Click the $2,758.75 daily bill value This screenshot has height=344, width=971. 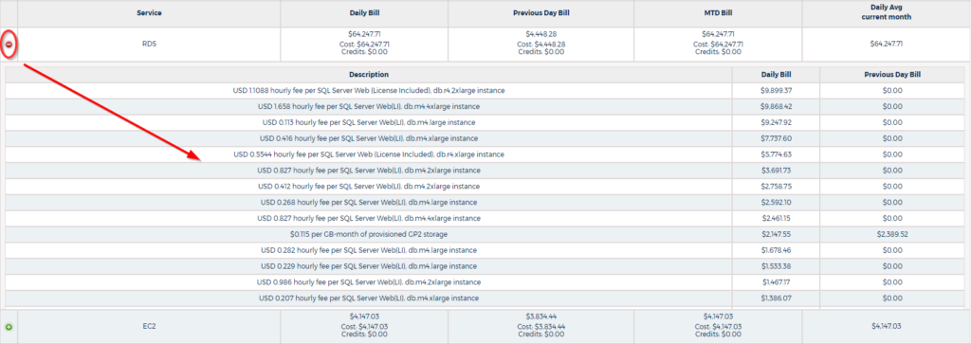point(776,187)
